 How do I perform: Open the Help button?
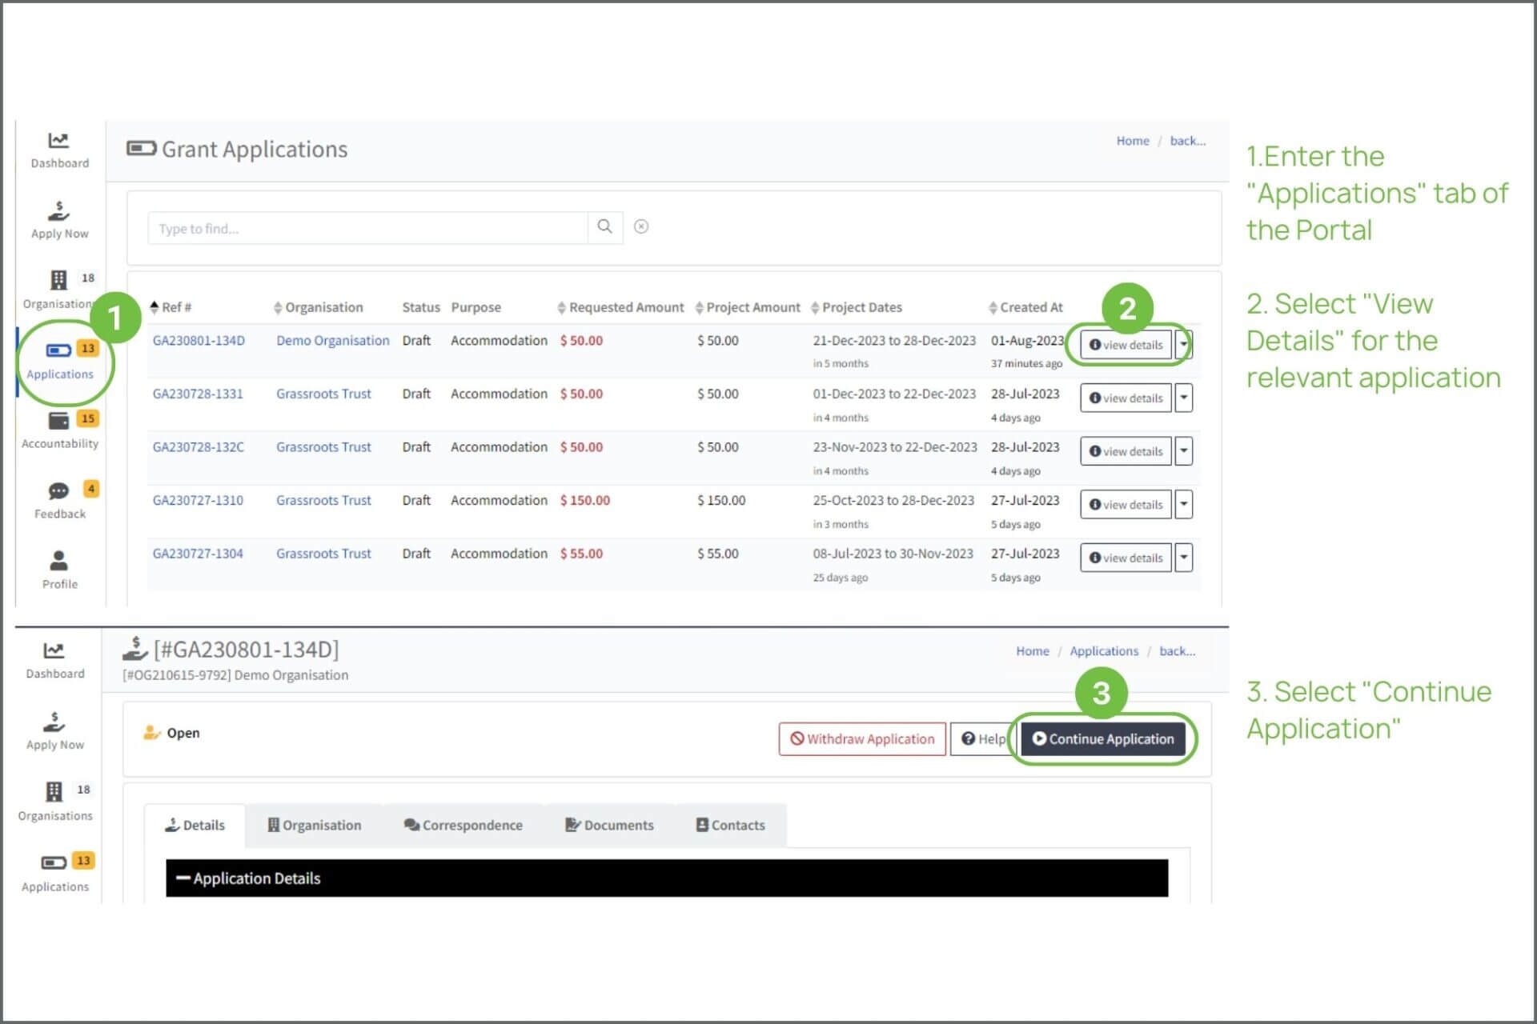click(984, 738)
